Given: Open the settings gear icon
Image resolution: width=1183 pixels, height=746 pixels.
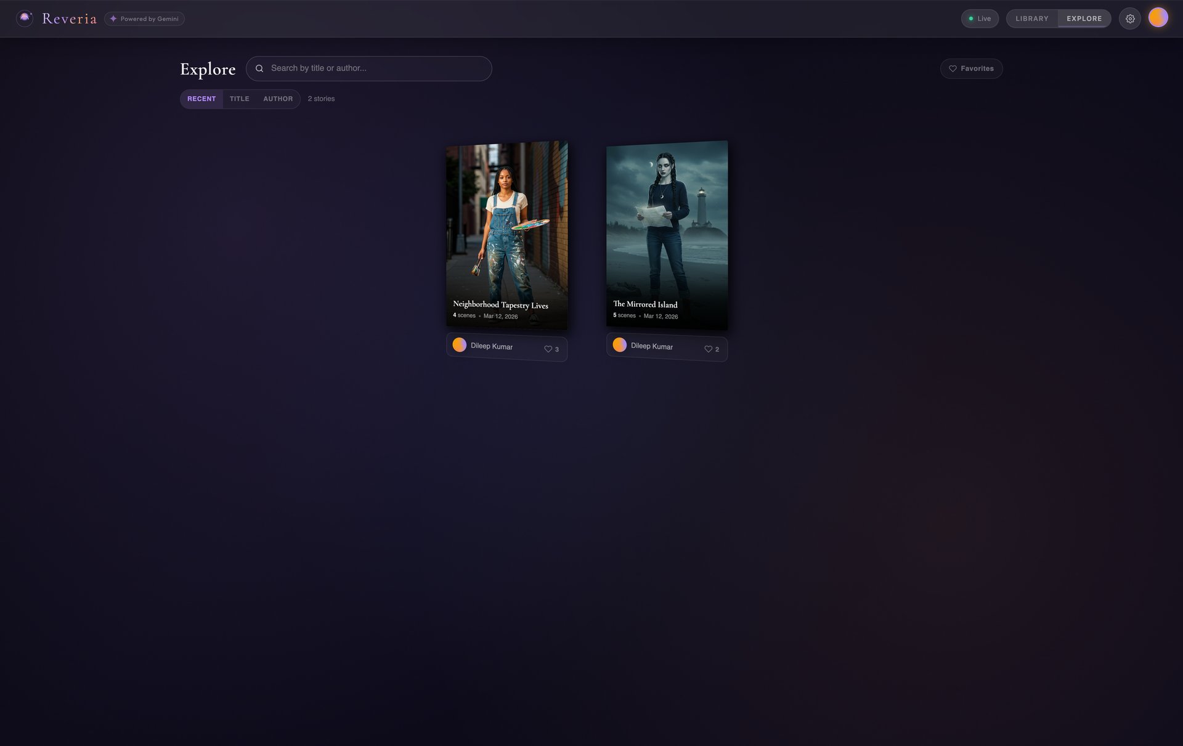Looking at the screenshot, I should pos(1129,18).
